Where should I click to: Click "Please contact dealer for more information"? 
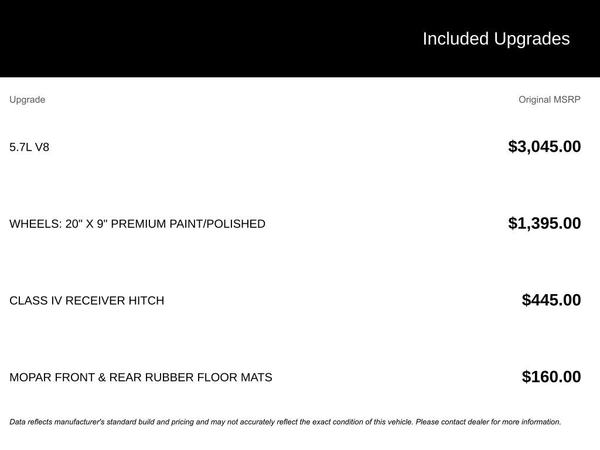tap(488, 422)
